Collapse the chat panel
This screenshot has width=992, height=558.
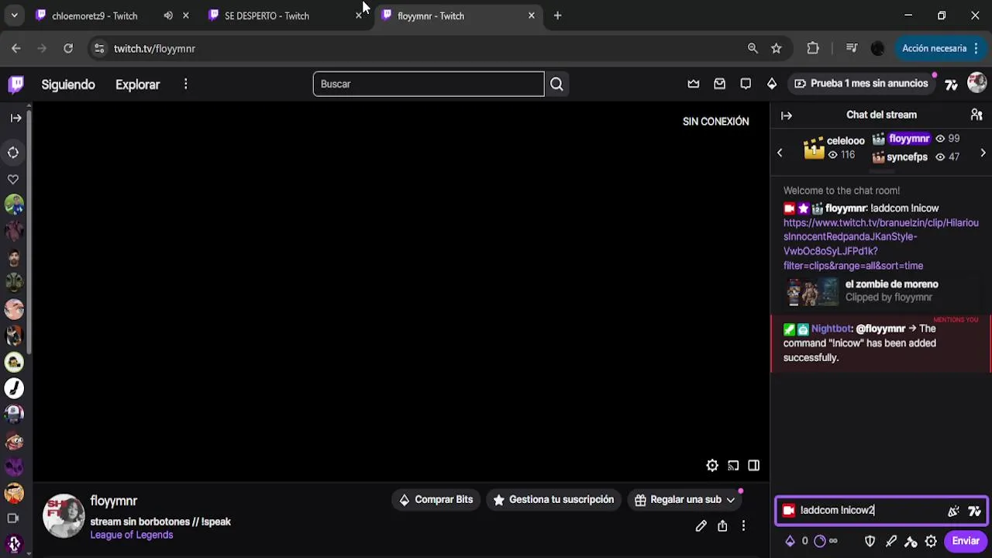(787, 115)
